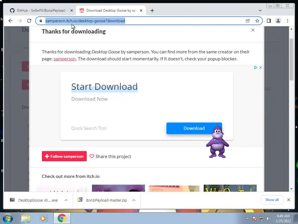Open the Chrome profile avatar icon
The height and width of the screenshot is (224, 298).
point(278,21)
